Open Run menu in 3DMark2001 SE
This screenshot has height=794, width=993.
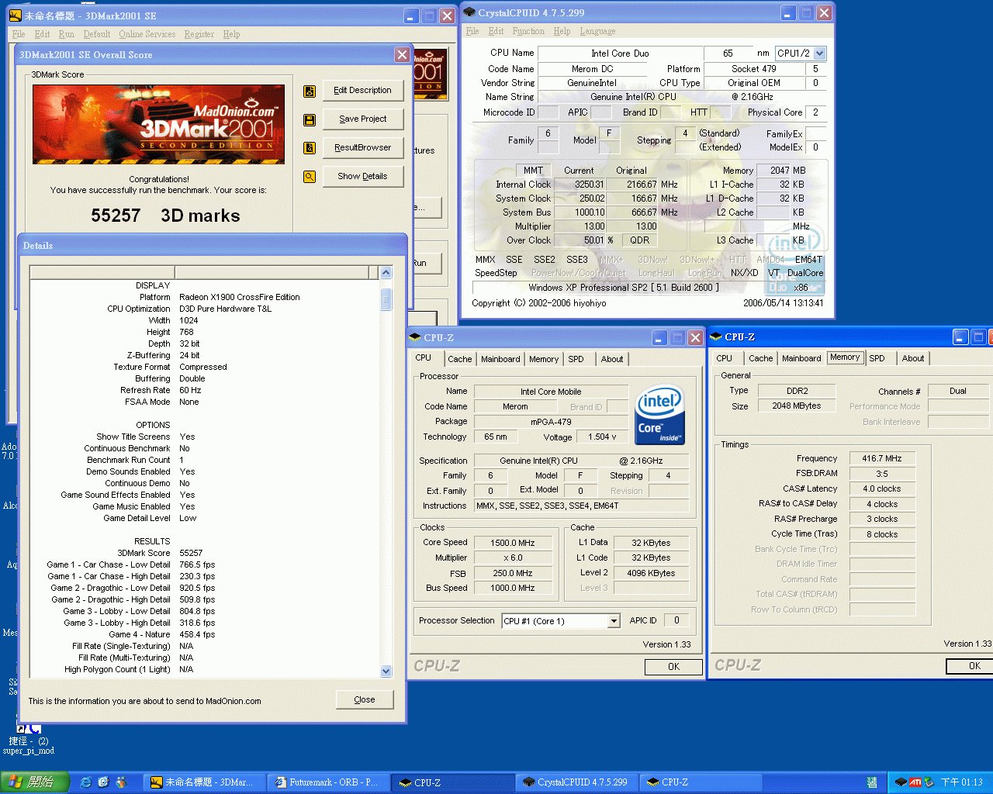67,34
